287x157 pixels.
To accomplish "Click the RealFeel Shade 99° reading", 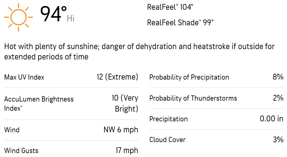I will [x=180, y=23].
